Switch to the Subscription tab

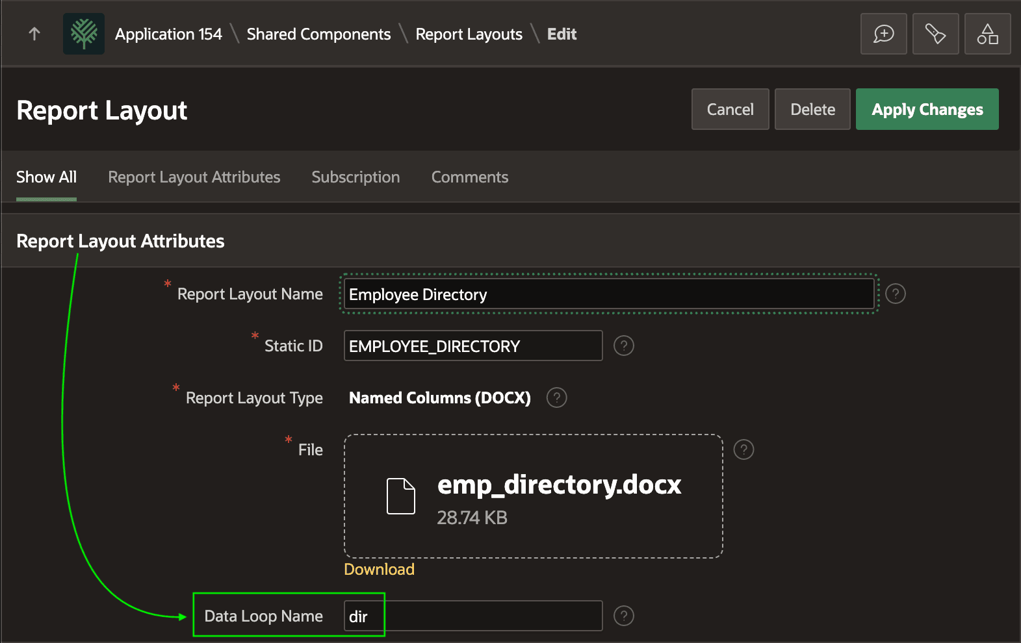tap(355, 177)
